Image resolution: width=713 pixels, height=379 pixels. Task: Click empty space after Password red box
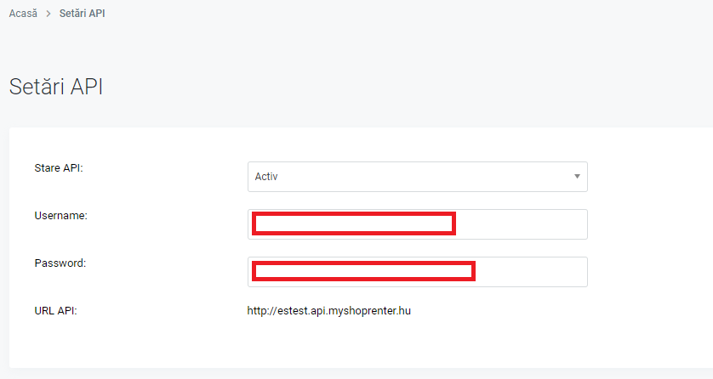pyautogui.click(x=531, y=272)
